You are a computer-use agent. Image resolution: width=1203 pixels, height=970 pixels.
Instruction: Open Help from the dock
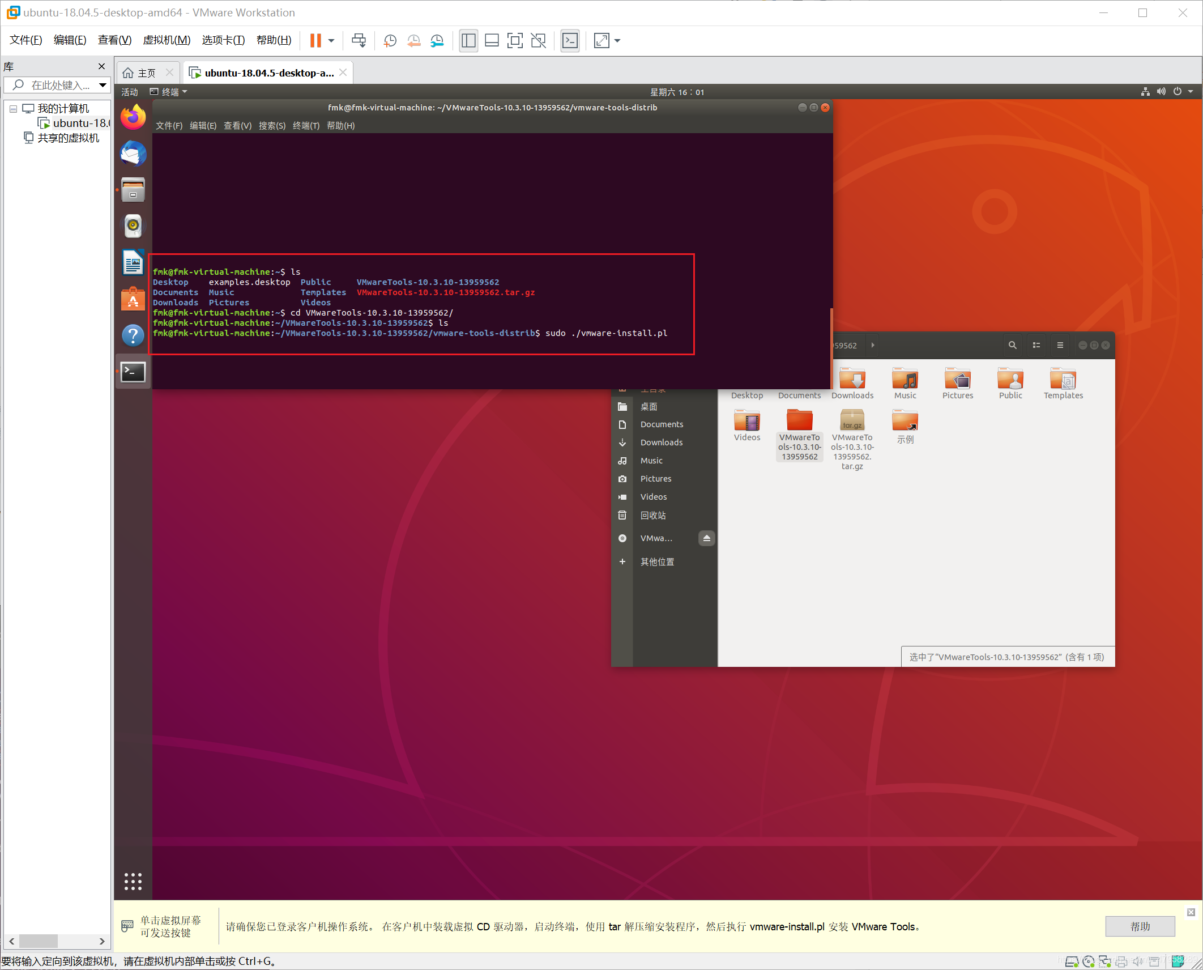click(134, 335)
